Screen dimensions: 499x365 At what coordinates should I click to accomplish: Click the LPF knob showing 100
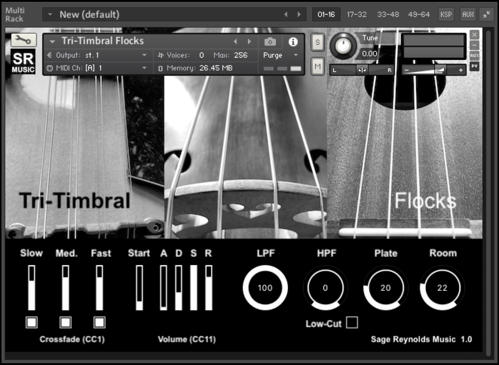tap(265, 288)
